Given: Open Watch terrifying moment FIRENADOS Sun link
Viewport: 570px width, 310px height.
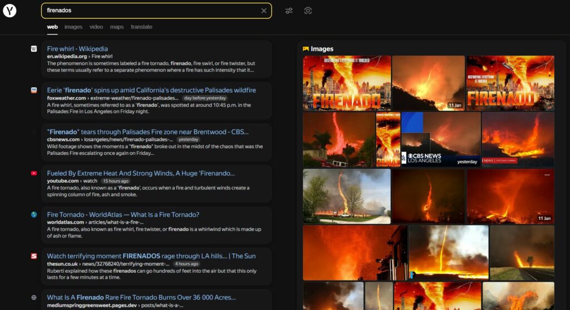Looking at the screenshot, I should point(151,256).
